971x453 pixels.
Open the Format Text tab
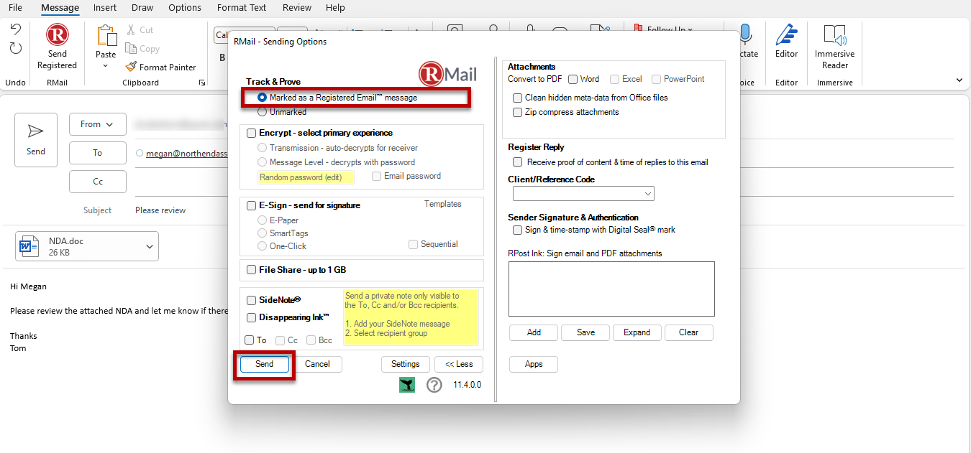click(x=242, y=8)
